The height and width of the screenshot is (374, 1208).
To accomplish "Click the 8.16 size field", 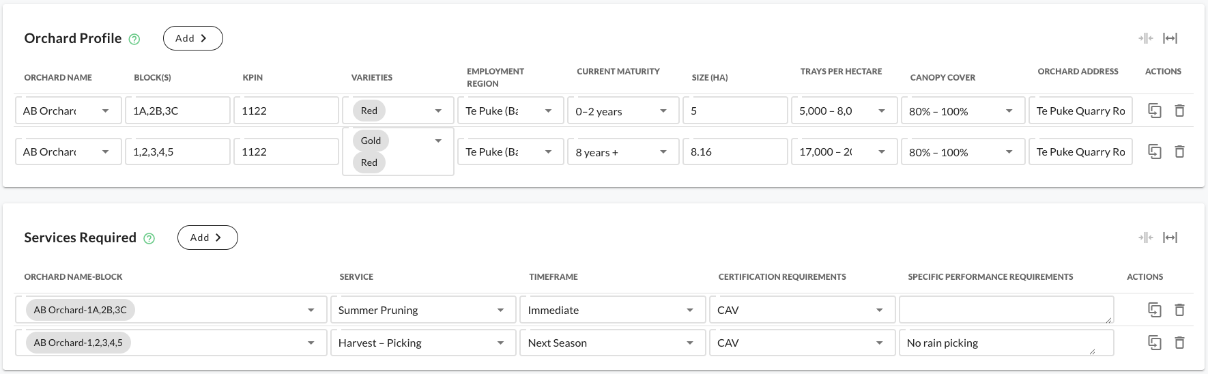I will pos(735,152).
